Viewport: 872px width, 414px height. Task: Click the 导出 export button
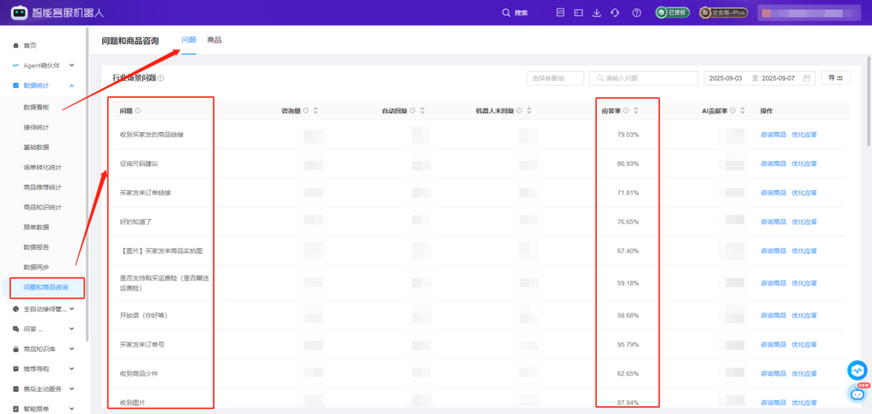click(836, 78)
